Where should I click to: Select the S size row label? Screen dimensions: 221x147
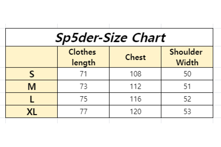[x=32, y=74]
